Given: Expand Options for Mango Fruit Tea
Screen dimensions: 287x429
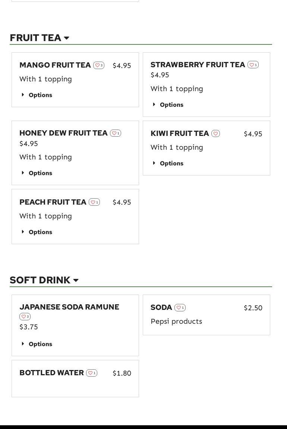Looking at the screenshot, I should 37,95.
